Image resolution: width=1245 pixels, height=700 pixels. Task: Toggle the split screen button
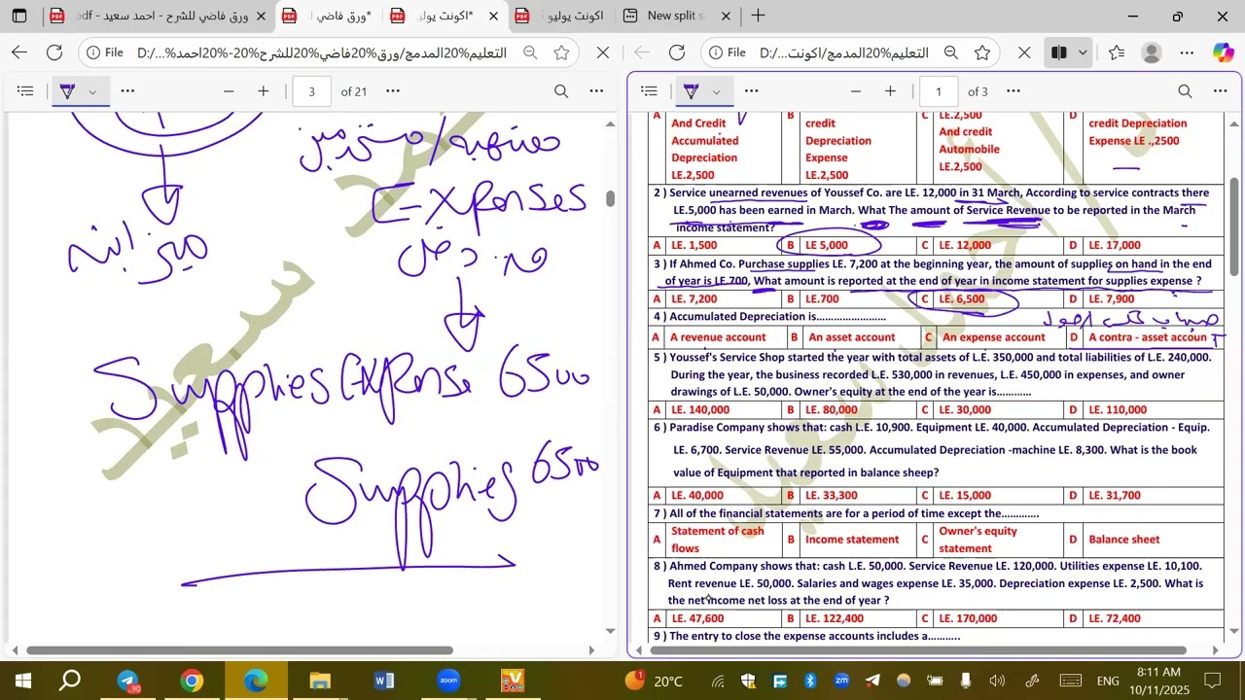click(x=1059, y=52)
